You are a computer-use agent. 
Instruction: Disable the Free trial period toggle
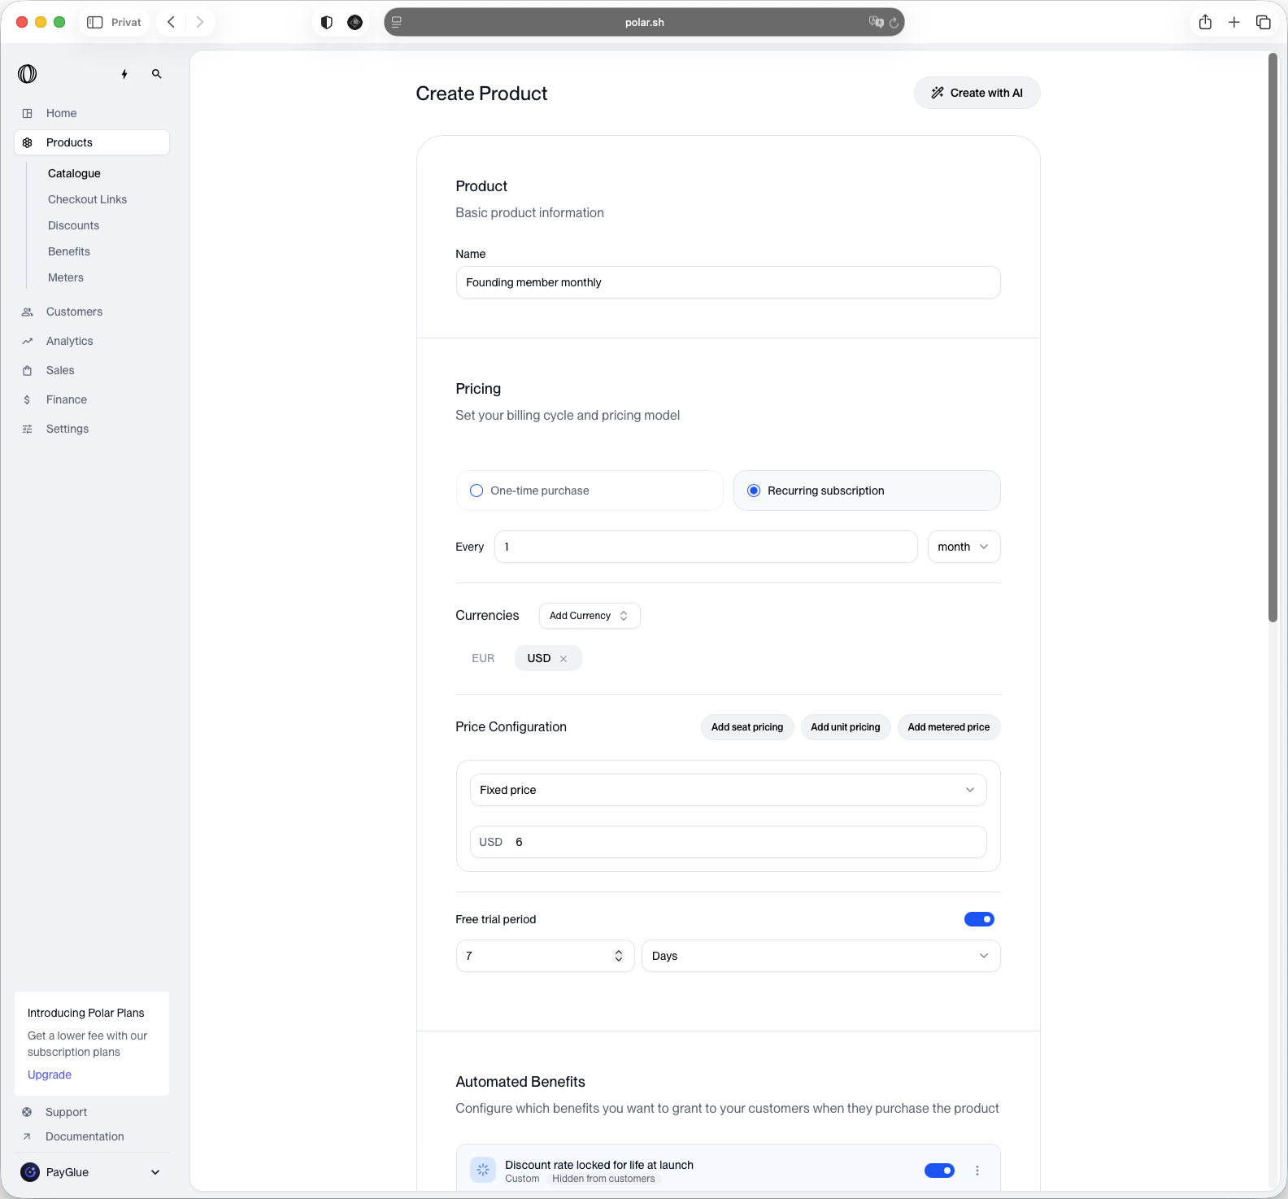pyautogui.click(x=979, y=919)
